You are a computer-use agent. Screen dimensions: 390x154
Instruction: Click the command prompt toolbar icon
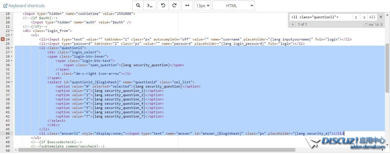click(150, 5)
